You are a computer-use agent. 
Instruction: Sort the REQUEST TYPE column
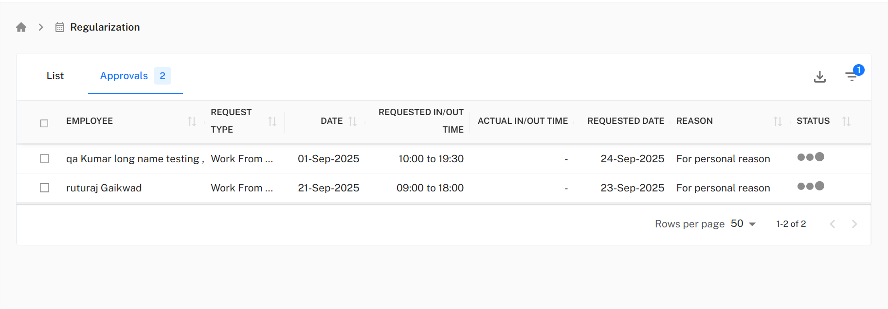coord(272,121)
